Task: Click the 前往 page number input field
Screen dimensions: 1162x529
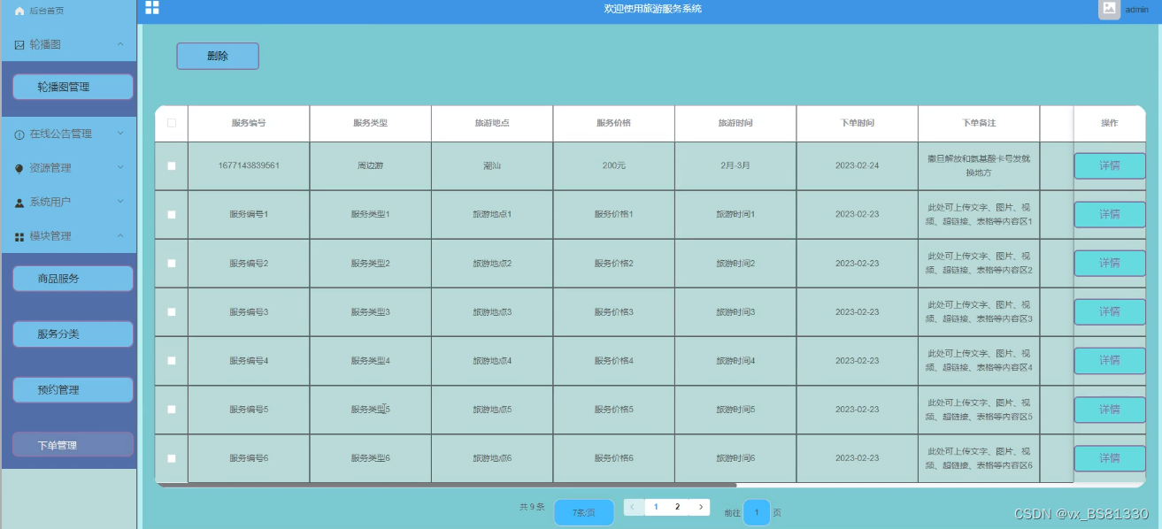Action: [757, 512]
